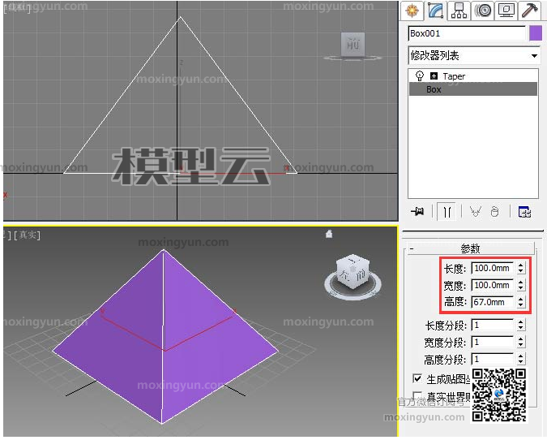
Task: Click the Box001 object name field
Action: (467, 33)
